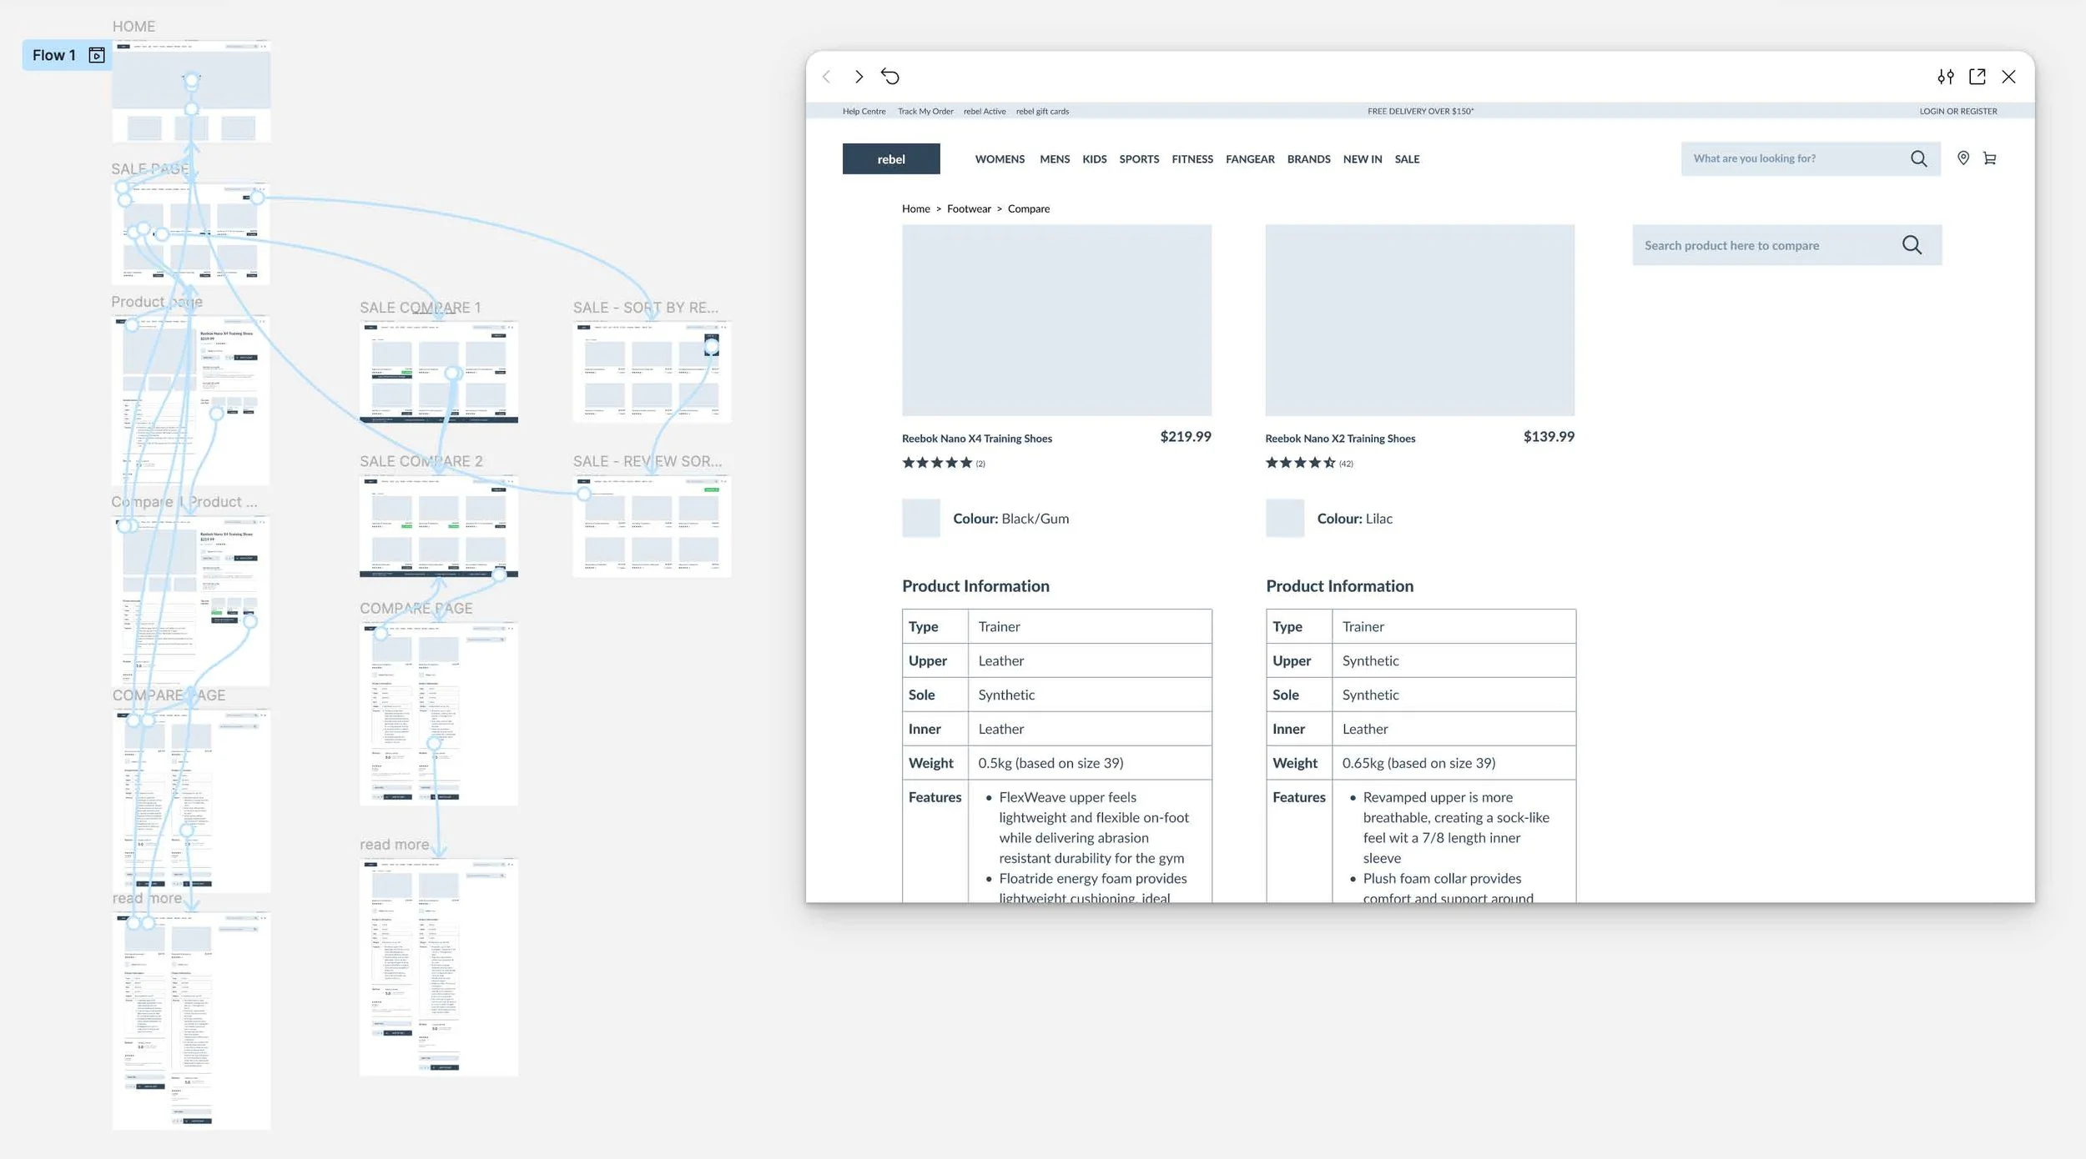Click the magnifier in the main search bar
This screenshot has height=1159, width=2086.
1919,158
